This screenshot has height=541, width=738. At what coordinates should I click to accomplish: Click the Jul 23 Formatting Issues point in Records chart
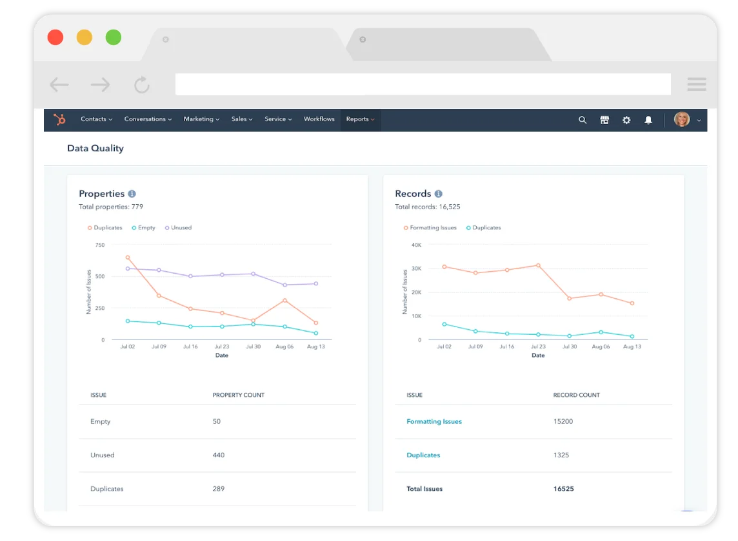538,265
